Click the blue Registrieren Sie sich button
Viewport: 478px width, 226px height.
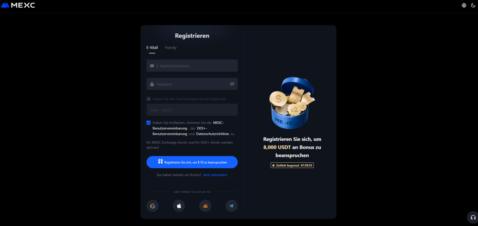(x=192, y=162)
